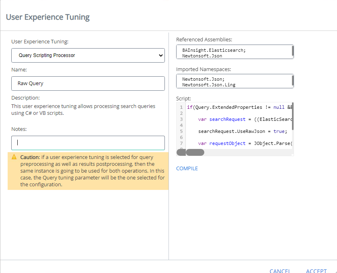Click the Referenced Assemblies text box

tap(235, 52)
